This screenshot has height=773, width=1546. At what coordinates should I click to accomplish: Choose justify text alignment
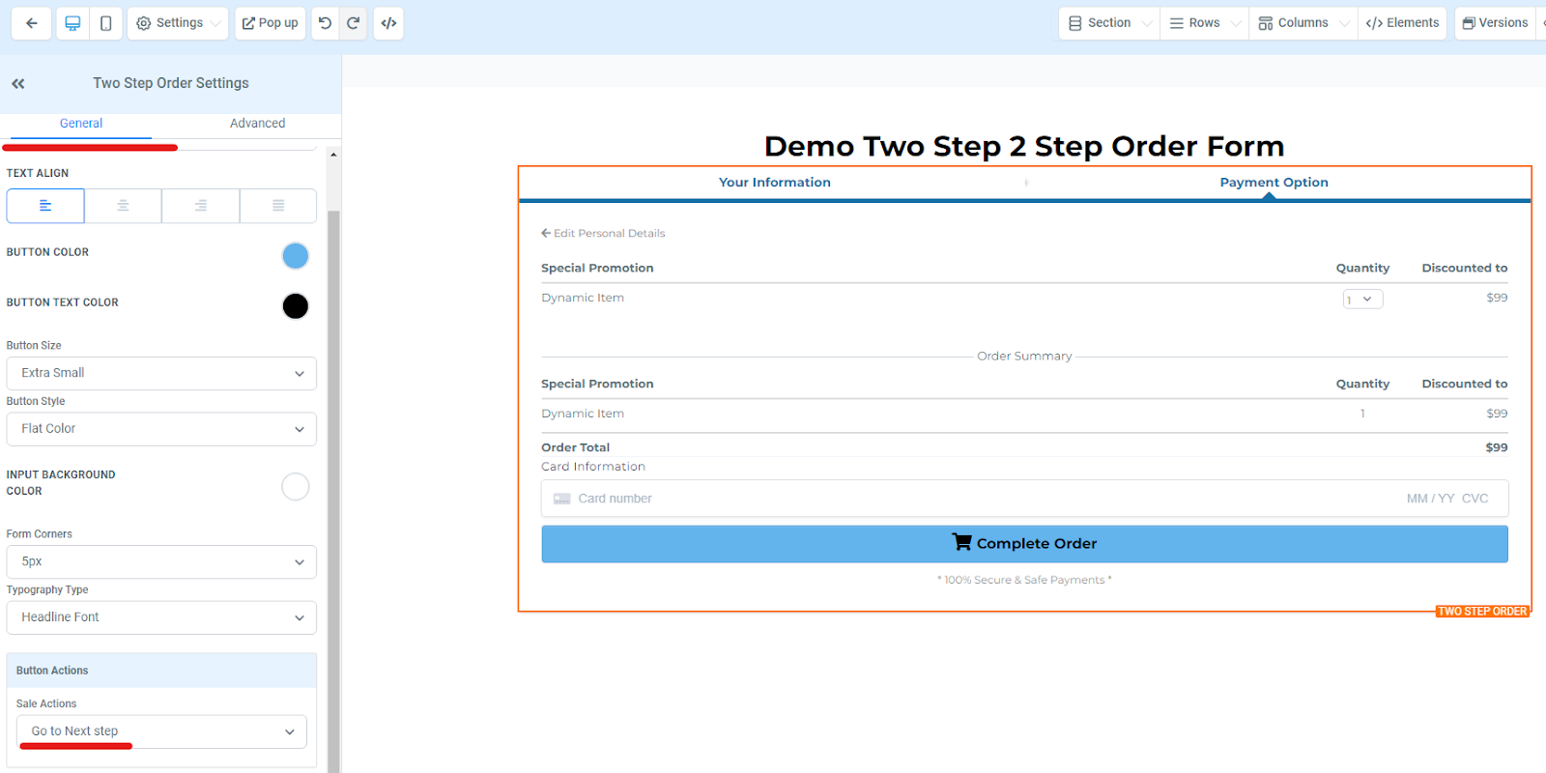tap(278, 206)
